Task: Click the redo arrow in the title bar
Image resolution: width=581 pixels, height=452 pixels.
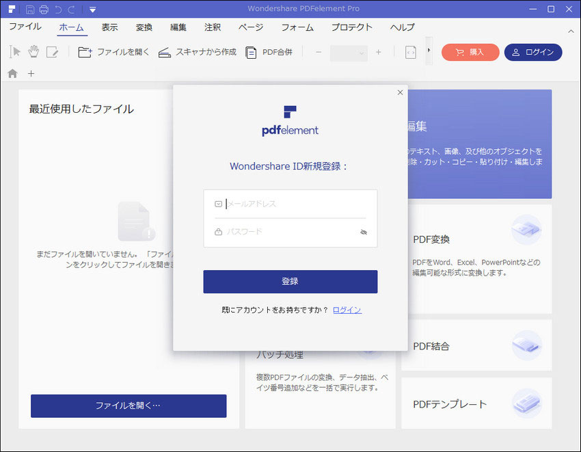Action: [72, 10]
